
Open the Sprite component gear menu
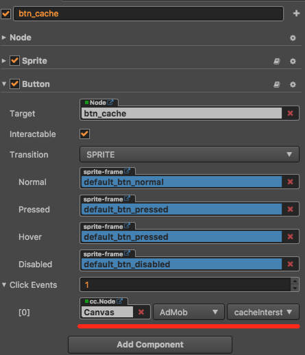pos(293,61)
